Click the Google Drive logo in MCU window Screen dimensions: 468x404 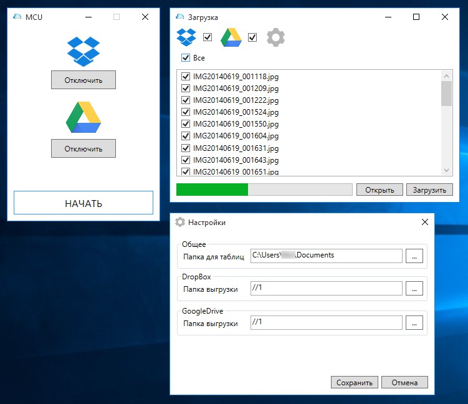click(x=84, y=117)
